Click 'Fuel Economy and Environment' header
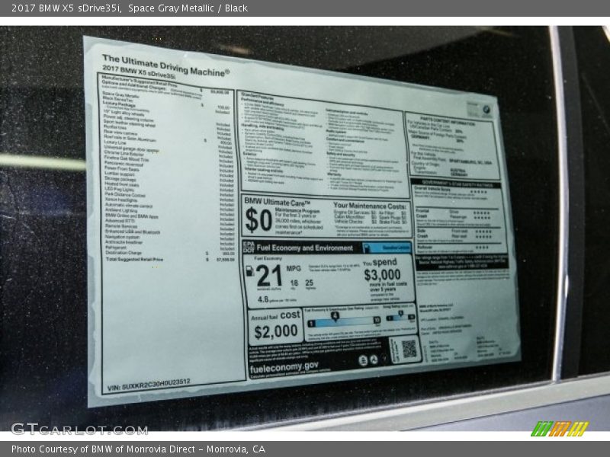This screenshot has height=457, width=610. 304,248
